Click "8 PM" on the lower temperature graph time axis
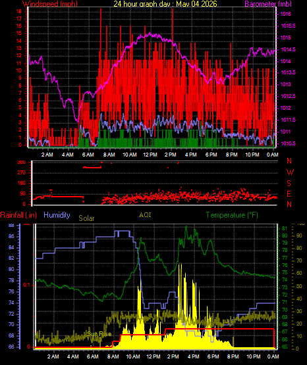This screenshot has width=307, height=365. tap(233, 356)
